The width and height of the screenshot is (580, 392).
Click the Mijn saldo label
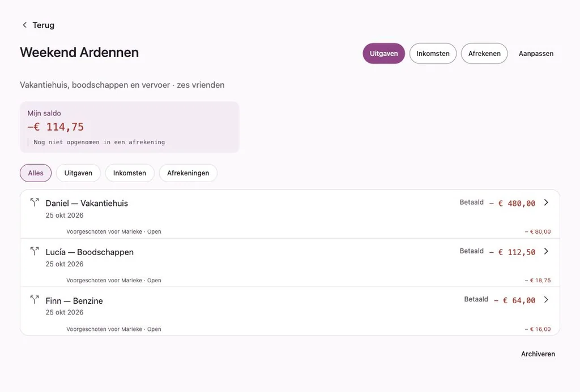[44, 114]
